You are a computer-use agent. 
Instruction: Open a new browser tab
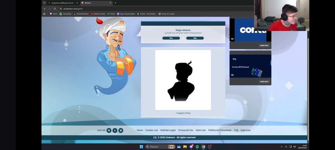point(115,3)
